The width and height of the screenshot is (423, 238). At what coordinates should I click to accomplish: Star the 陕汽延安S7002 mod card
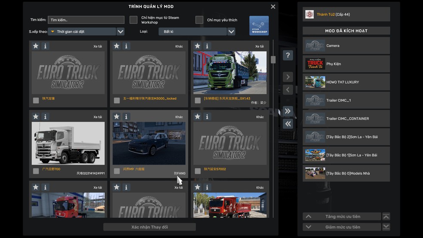pos(197,117)
